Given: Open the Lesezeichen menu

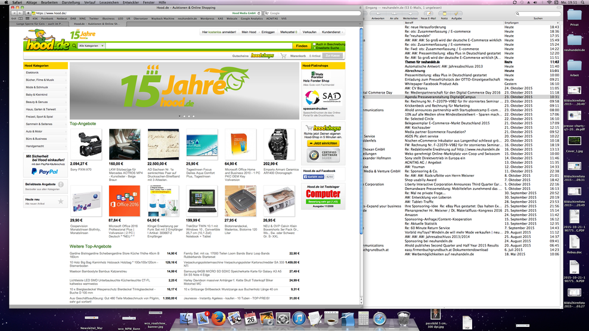Looking at the screenshot, I should pos(109,2).
